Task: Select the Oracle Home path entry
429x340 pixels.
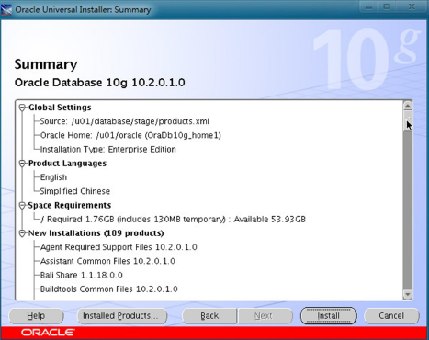Action: (130, 135)
